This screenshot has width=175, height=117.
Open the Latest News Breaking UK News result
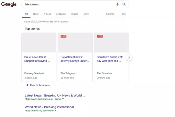click(x=55, y=96)
